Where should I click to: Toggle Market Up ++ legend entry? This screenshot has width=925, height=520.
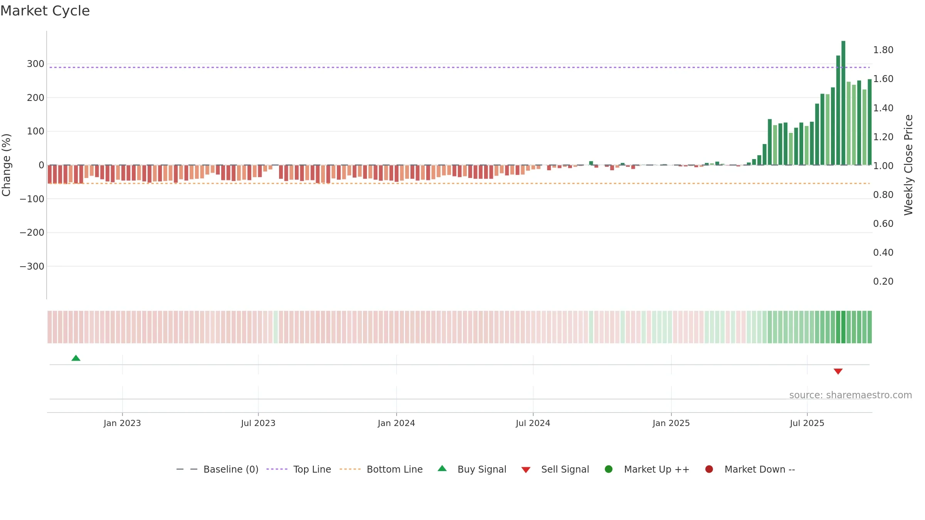pos(647,469)
